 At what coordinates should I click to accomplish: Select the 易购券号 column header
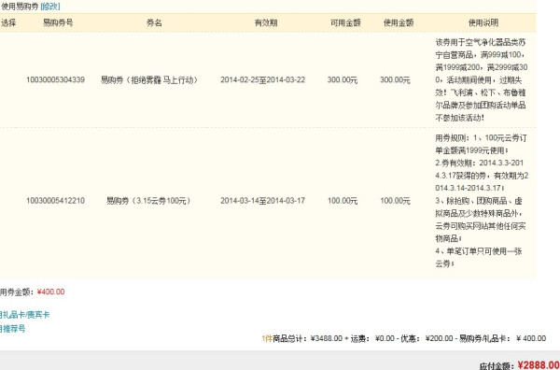tap(58, 22)
